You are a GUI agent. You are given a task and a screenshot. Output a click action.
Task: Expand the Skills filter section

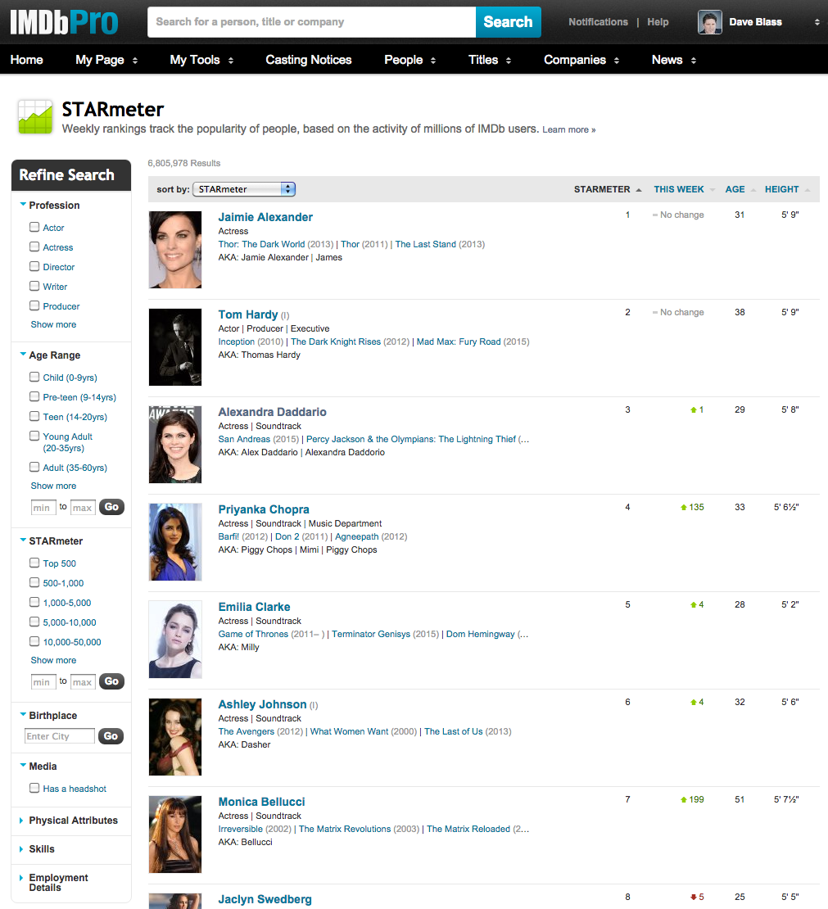pyautogui.click(x=22, y=849)
